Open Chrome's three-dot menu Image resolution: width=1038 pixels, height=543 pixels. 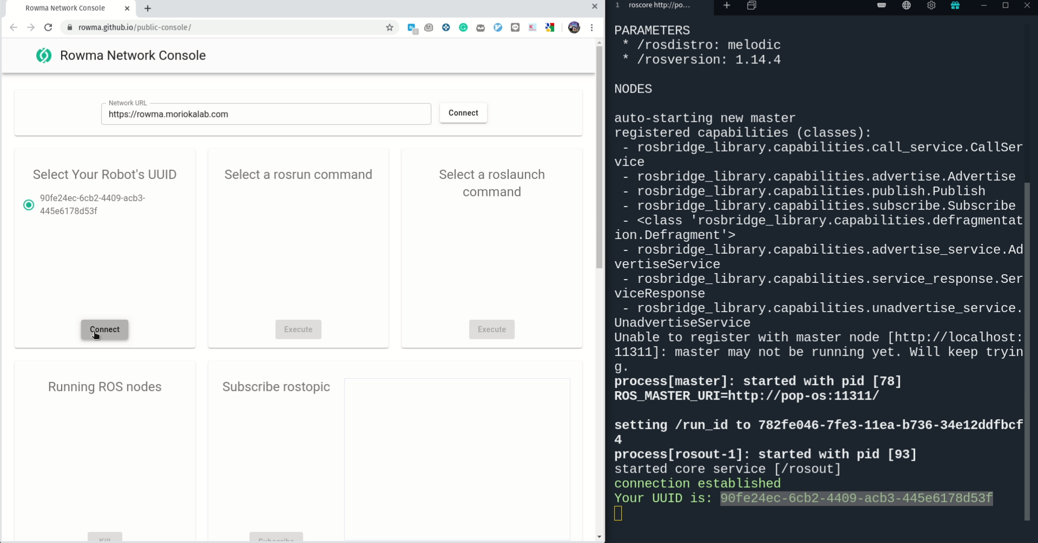(x=592, y=28)
